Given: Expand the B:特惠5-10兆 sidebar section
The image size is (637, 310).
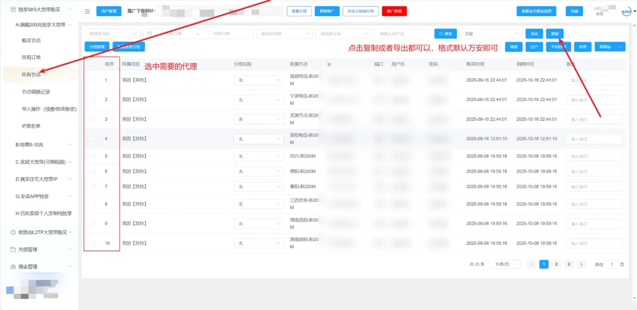Looking at the screenshot, I should click(43, 145).
